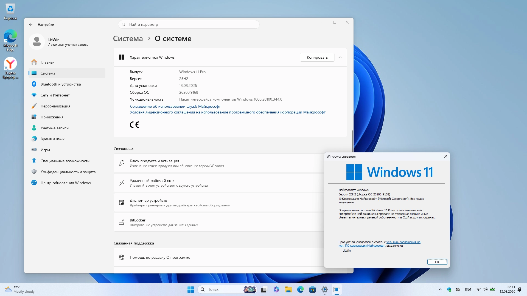The image size is (527, 296).
Task: Open the Персонализация section
Action: [67, 106]
